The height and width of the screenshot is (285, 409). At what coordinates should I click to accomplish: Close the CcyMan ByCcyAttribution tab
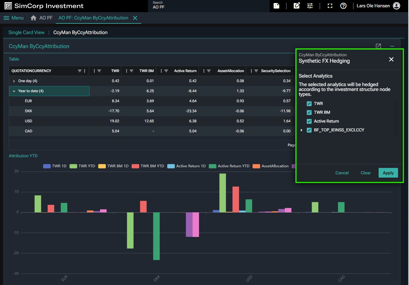point(135,18)
